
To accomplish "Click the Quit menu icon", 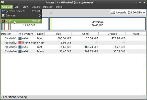I will (x=3, y=21).
